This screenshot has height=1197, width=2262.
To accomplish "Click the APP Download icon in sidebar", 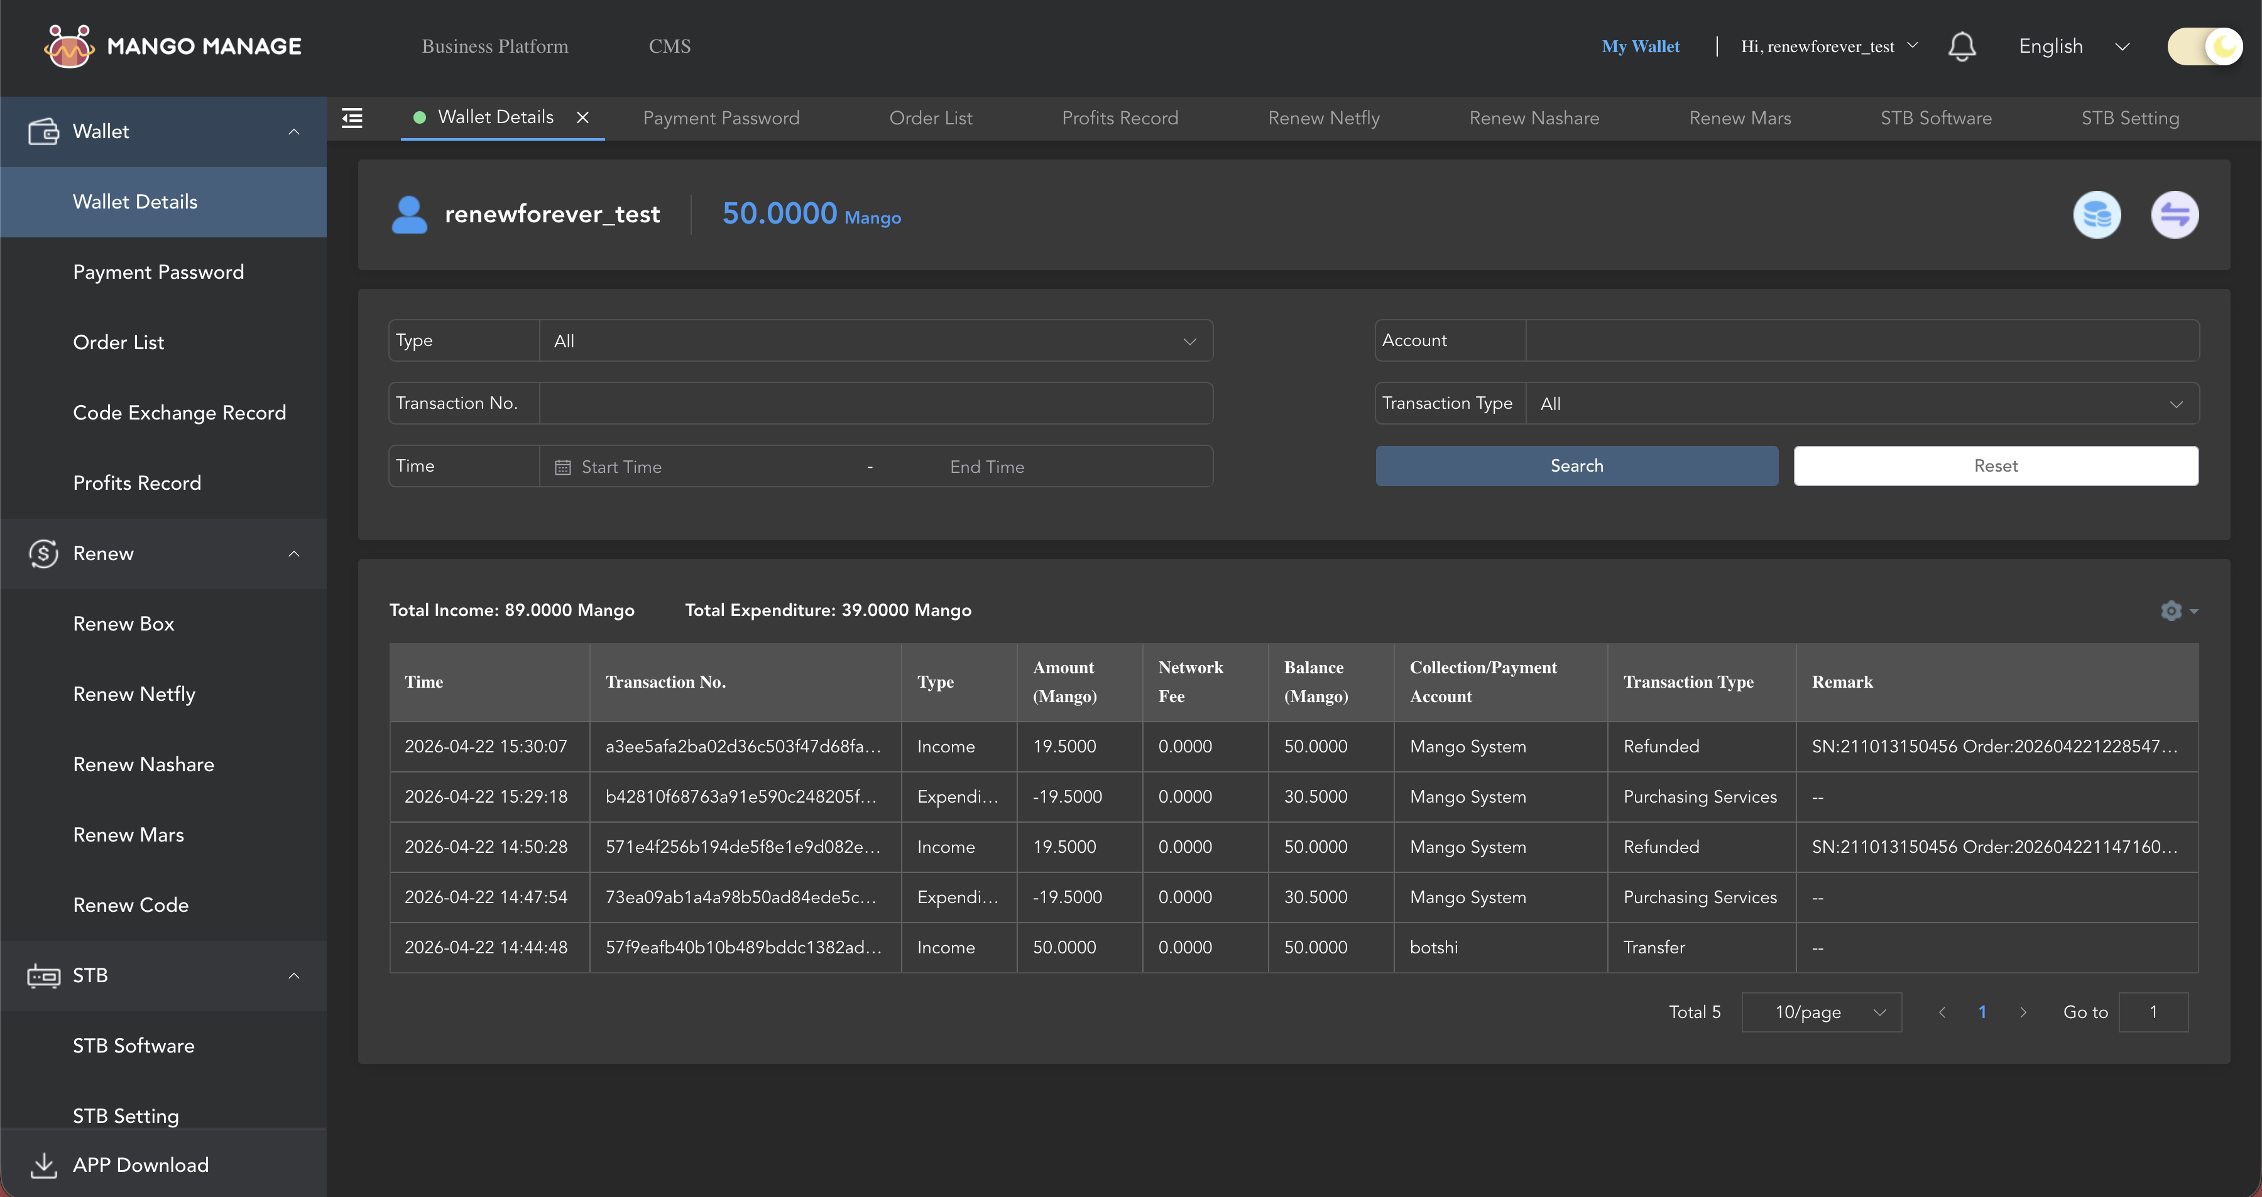I will pos(44,1166).
